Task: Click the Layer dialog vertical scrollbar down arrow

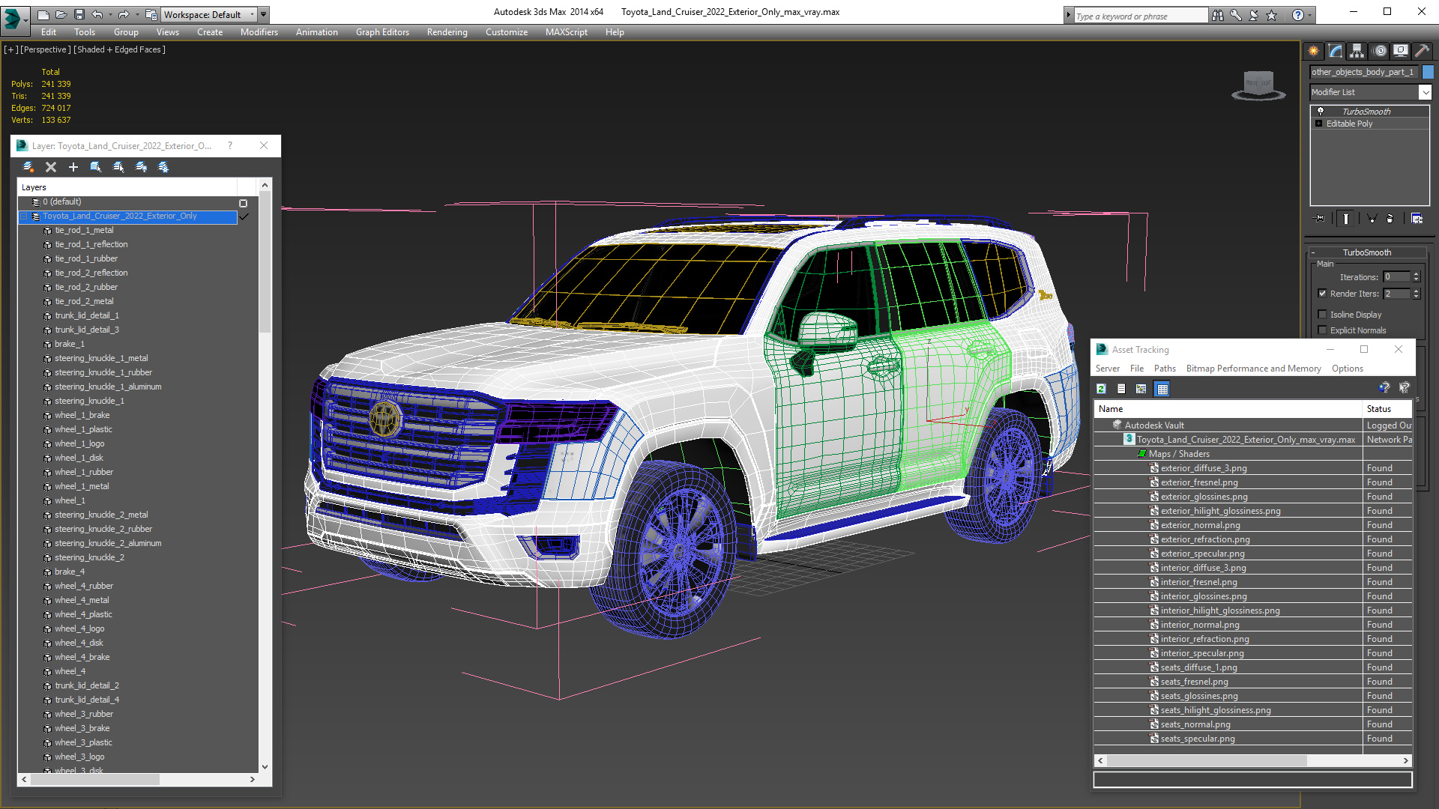Action: click(265, 766)
